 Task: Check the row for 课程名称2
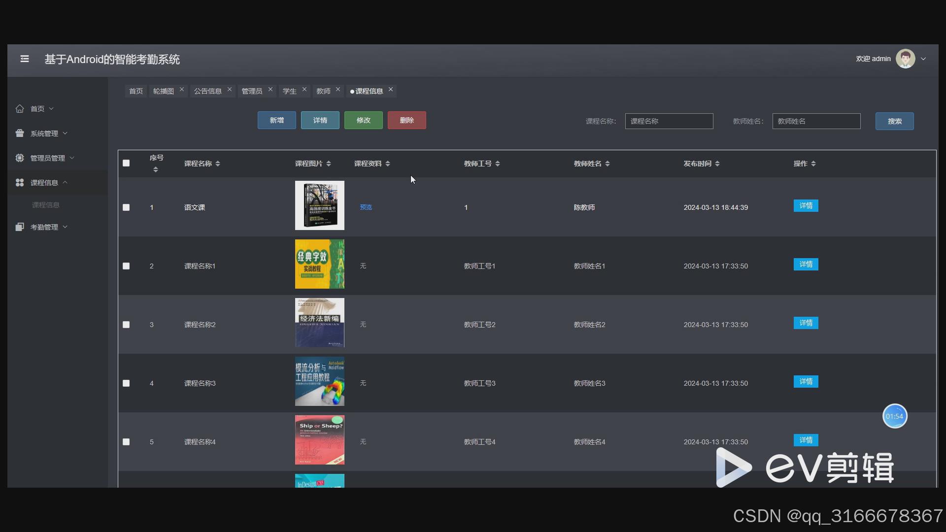pyautogui.click(x=126, y=325)
